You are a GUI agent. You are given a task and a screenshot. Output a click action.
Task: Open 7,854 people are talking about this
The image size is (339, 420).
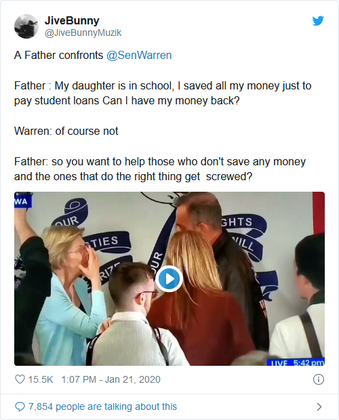pos(102,406)
